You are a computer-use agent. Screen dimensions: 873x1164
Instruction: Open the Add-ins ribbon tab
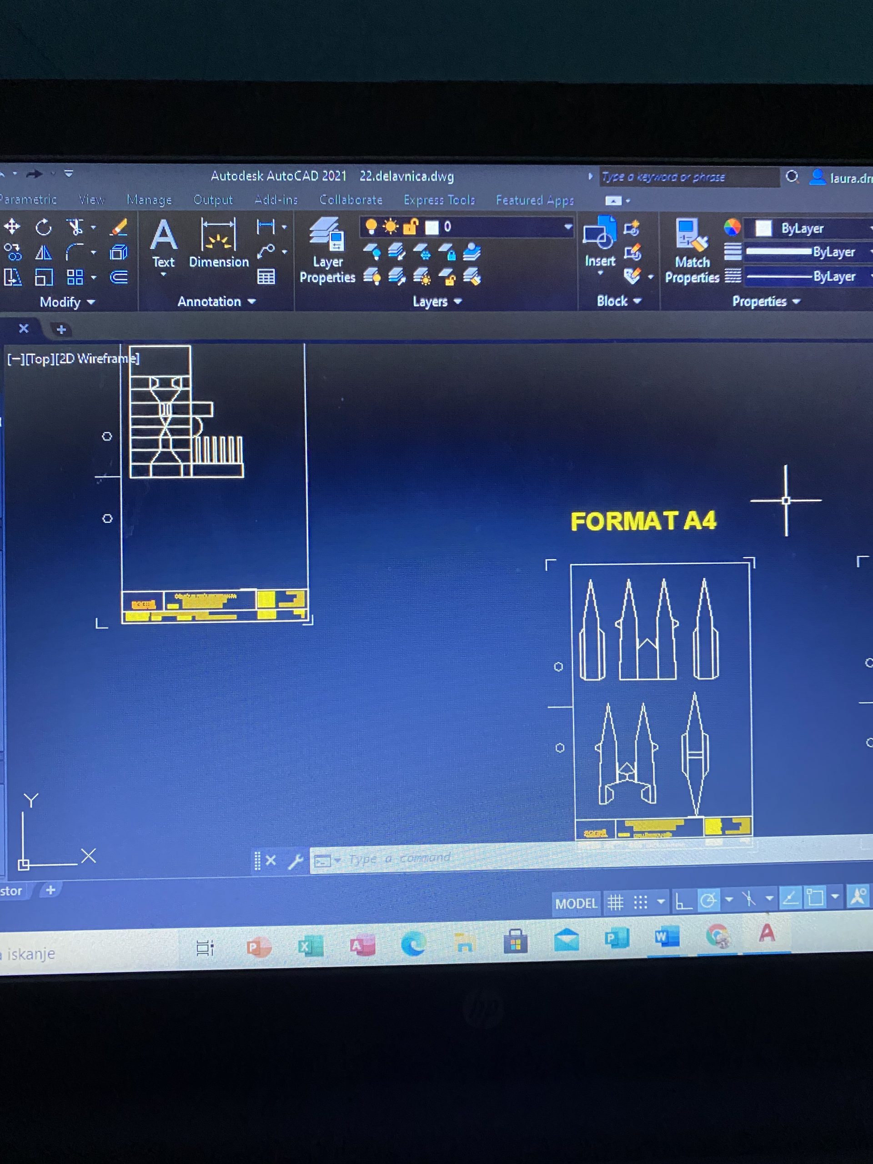click(276, 200)
